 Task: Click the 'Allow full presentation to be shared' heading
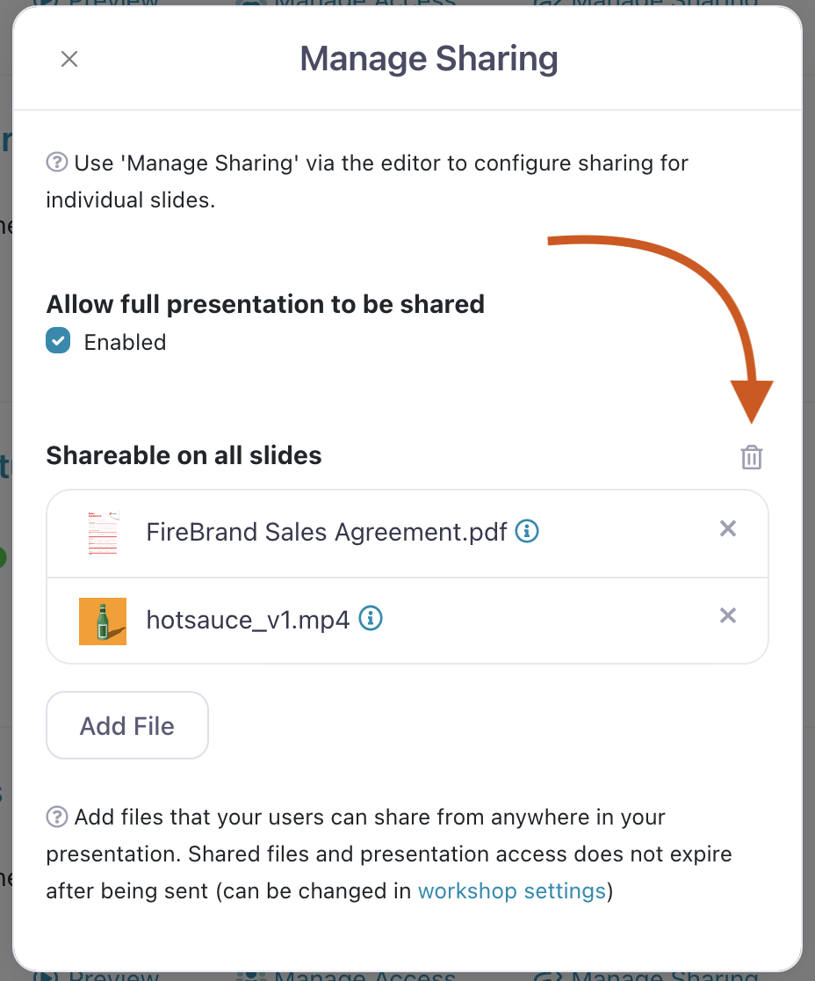tap(265, 304)
